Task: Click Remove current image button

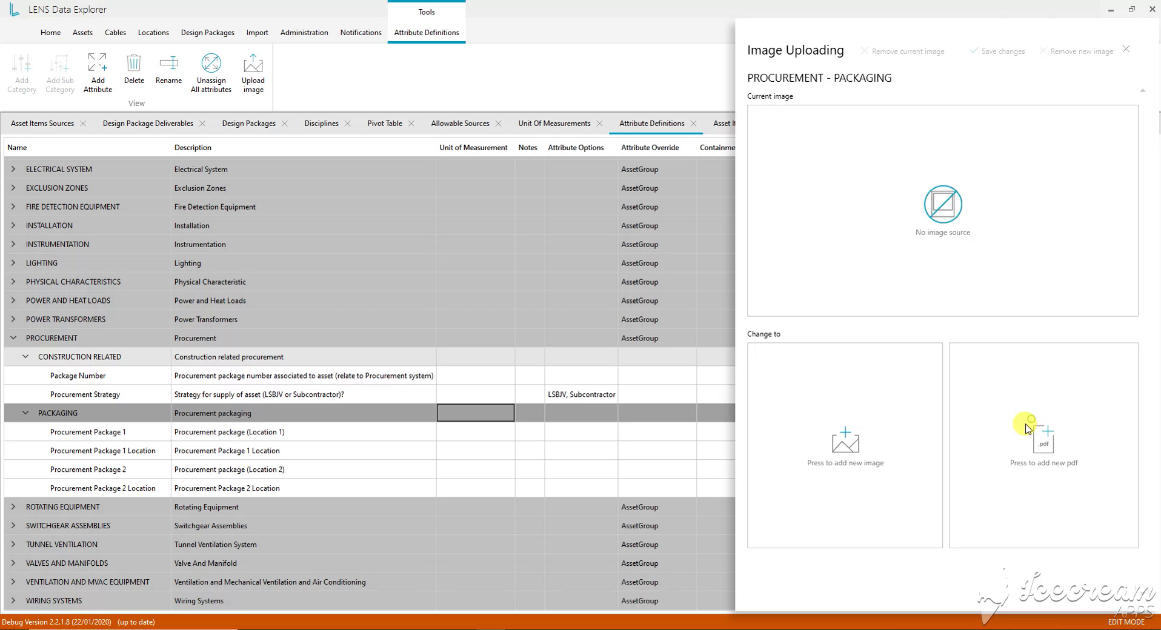Action: 902,51
